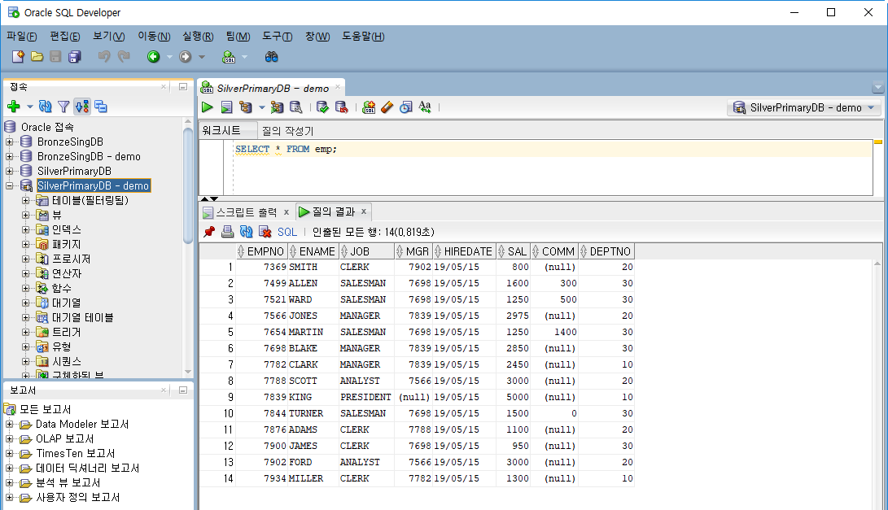Close the SilverPrimaryDB - demo worksheet tab
Screen dimensions: 888x510
(338, 86)
